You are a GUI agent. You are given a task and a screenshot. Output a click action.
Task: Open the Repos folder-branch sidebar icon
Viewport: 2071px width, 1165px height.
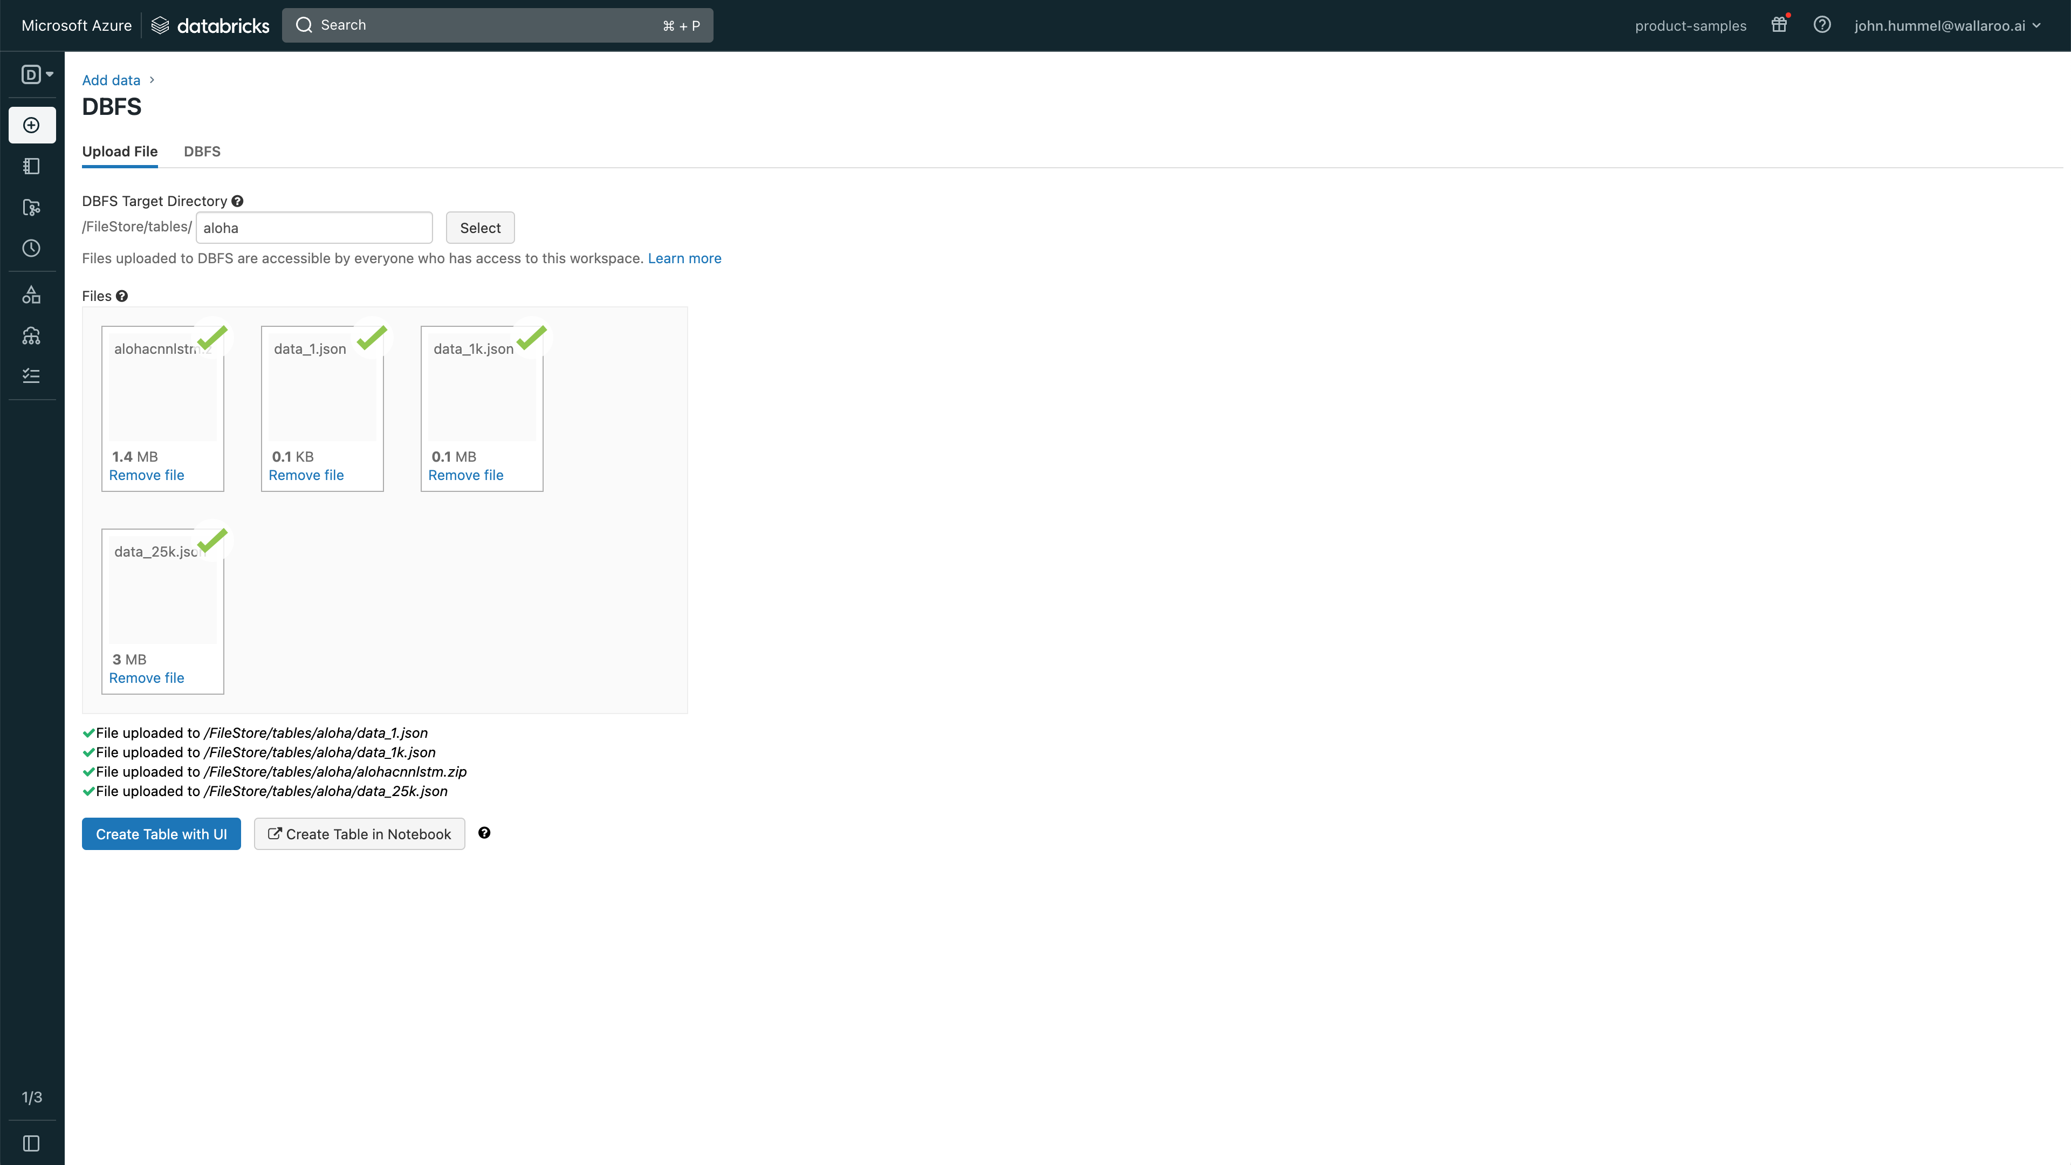coord(31,208)
